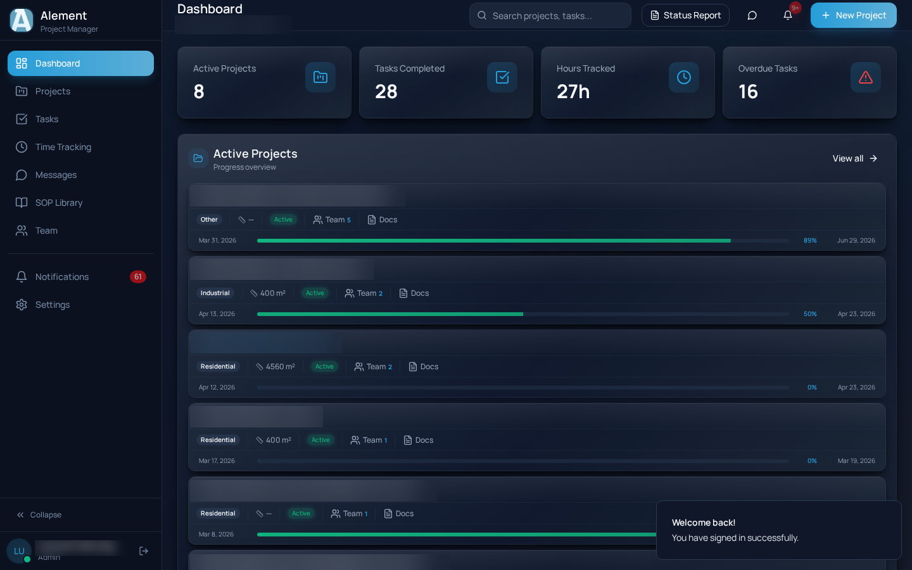Click the Jun 29, 2026 end date
Viewport: 912px width, 570px height.
point(856,241)
